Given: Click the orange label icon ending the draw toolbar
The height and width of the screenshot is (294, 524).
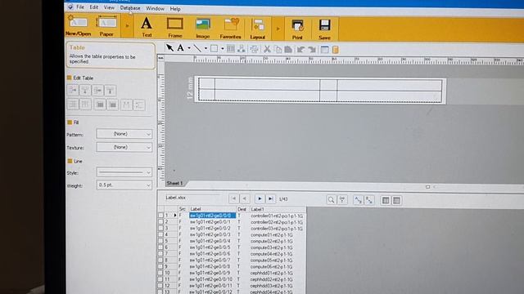Looking at the screenshot, I should click(x=336, y=50).
